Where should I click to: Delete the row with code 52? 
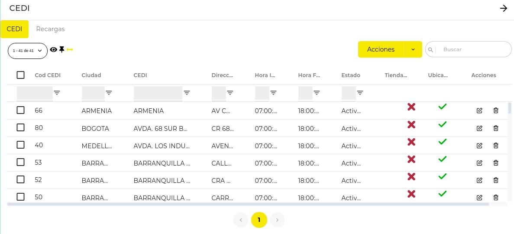pyautogui.click(x=496, y=180)
